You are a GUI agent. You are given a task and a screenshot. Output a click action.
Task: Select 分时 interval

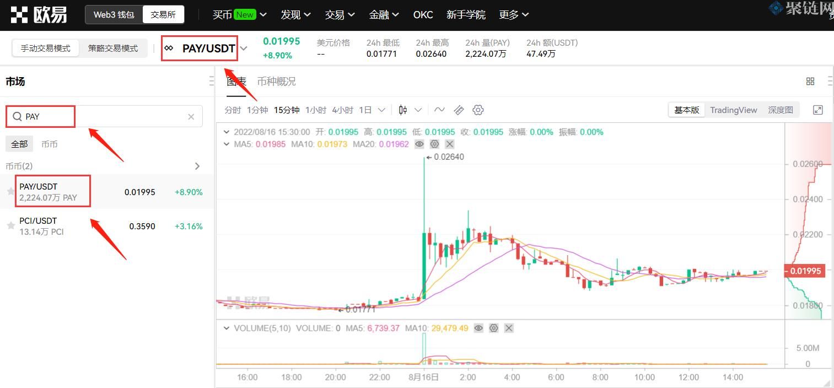(x=233, y=110)
